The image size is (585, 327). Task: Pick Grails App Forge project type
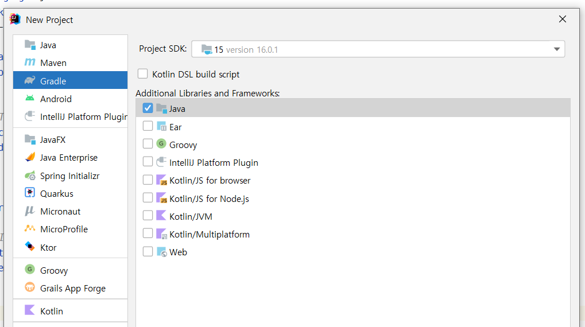click(70, 288)
